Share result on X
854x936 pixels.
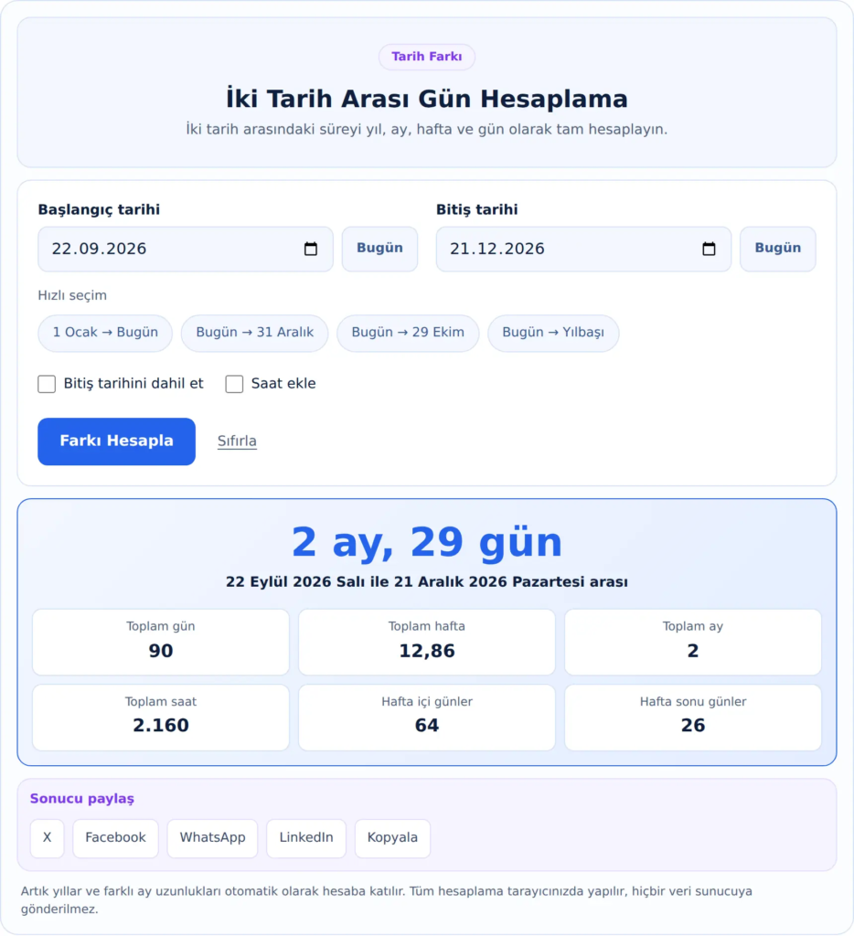click(48, 838)
